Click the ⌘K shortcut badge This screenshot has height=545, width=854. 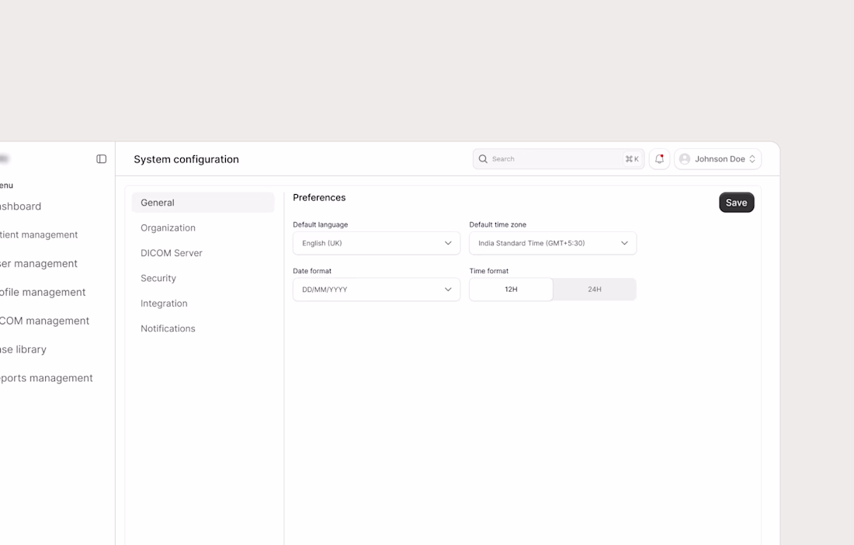632,159
